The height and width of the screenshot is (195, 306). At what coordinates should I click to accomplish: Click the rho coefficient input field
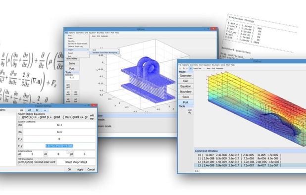59,125
